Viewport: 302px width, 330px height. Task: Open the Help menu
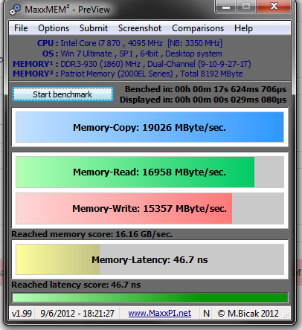(x=243, y=28)
